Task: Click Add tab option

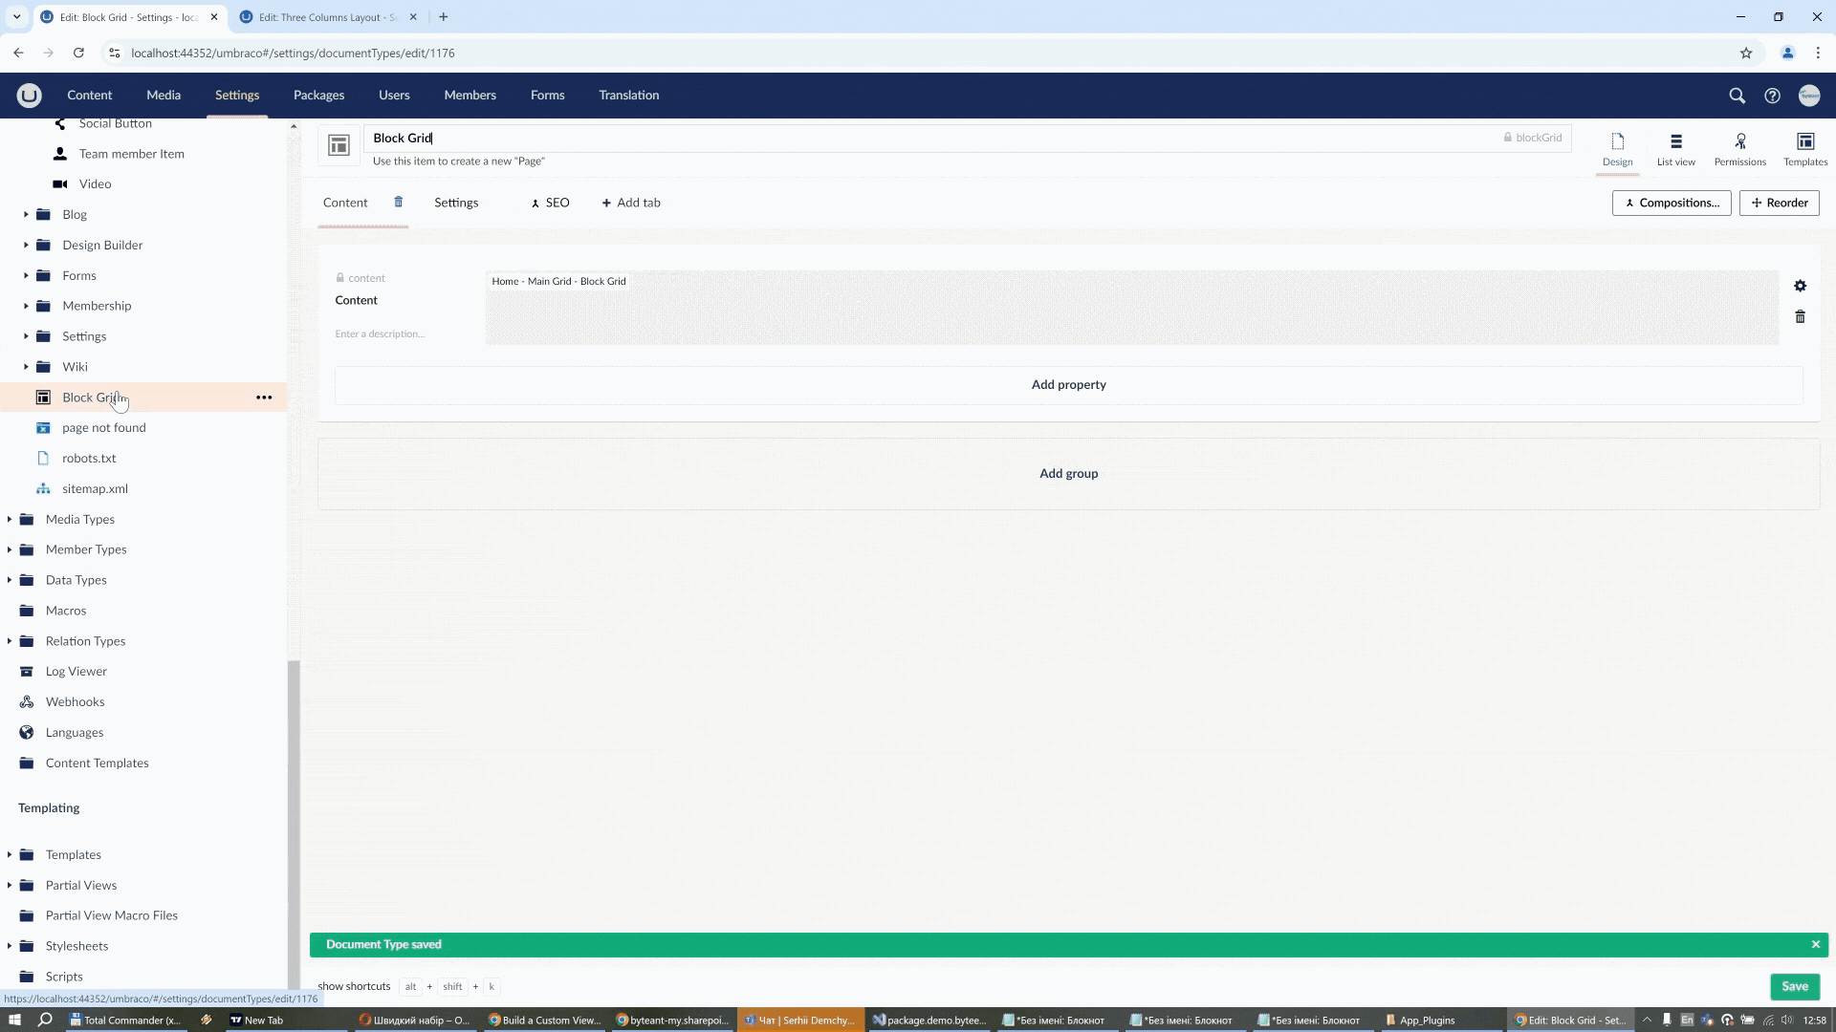Action: click(630, 202)
